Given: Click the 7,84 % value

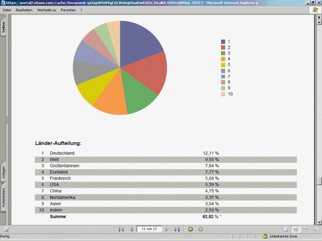Looking at the screenshot, I should pyautogui.click(x=212, y=166).
